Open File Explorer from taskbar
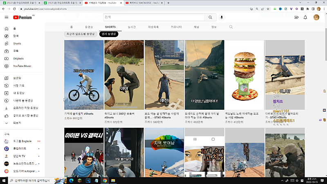Viewport: 327px width, 184px height. [113, 180]
